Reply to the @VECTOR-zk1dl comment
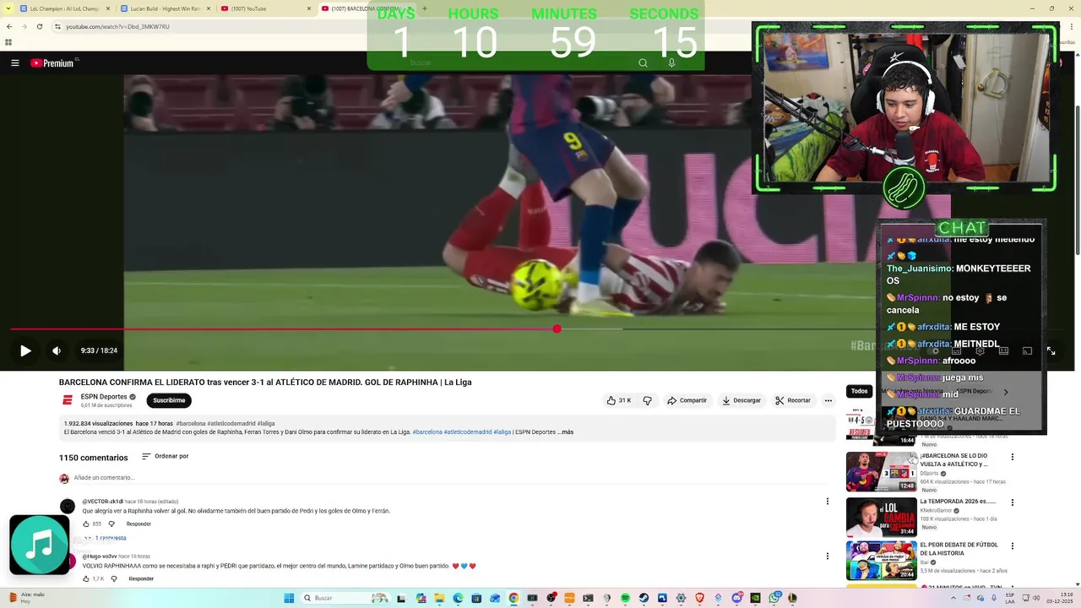Image resolution: width=1081 pixels, height=608 pixels. click(x=139, y=524)
